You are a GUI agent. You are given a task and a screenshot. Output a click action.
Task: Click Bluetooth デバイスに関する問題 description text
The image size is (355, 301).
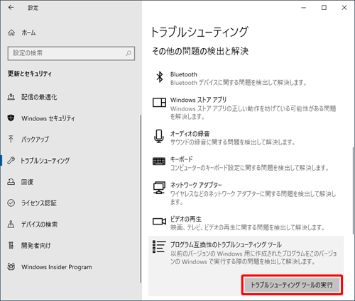[x=239, y=83]
